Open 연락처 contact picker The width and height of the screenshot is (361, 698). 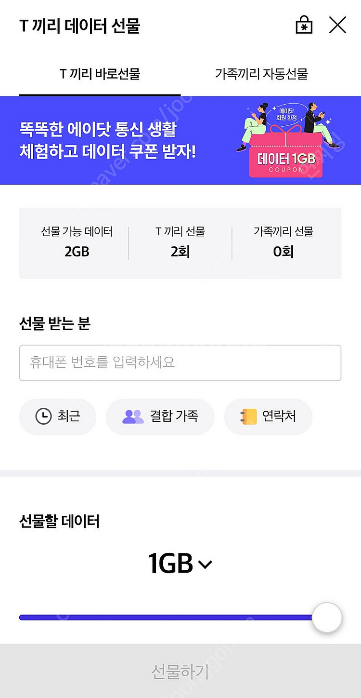click(x=268, y=416)
